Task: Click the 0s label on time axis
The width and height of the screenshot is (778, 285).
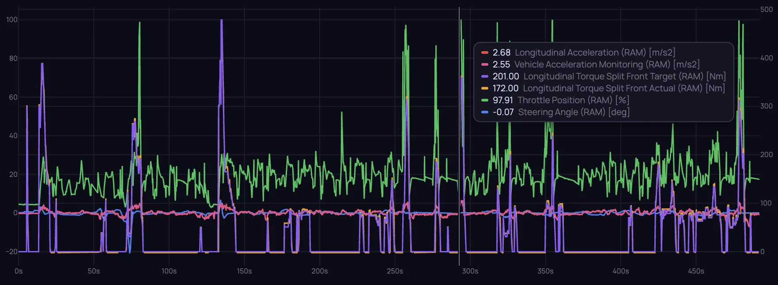Action: 19,271
